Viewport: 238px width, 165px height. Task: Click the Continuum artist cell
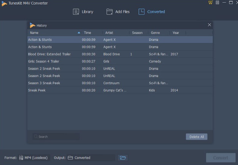tap(111, 83)
